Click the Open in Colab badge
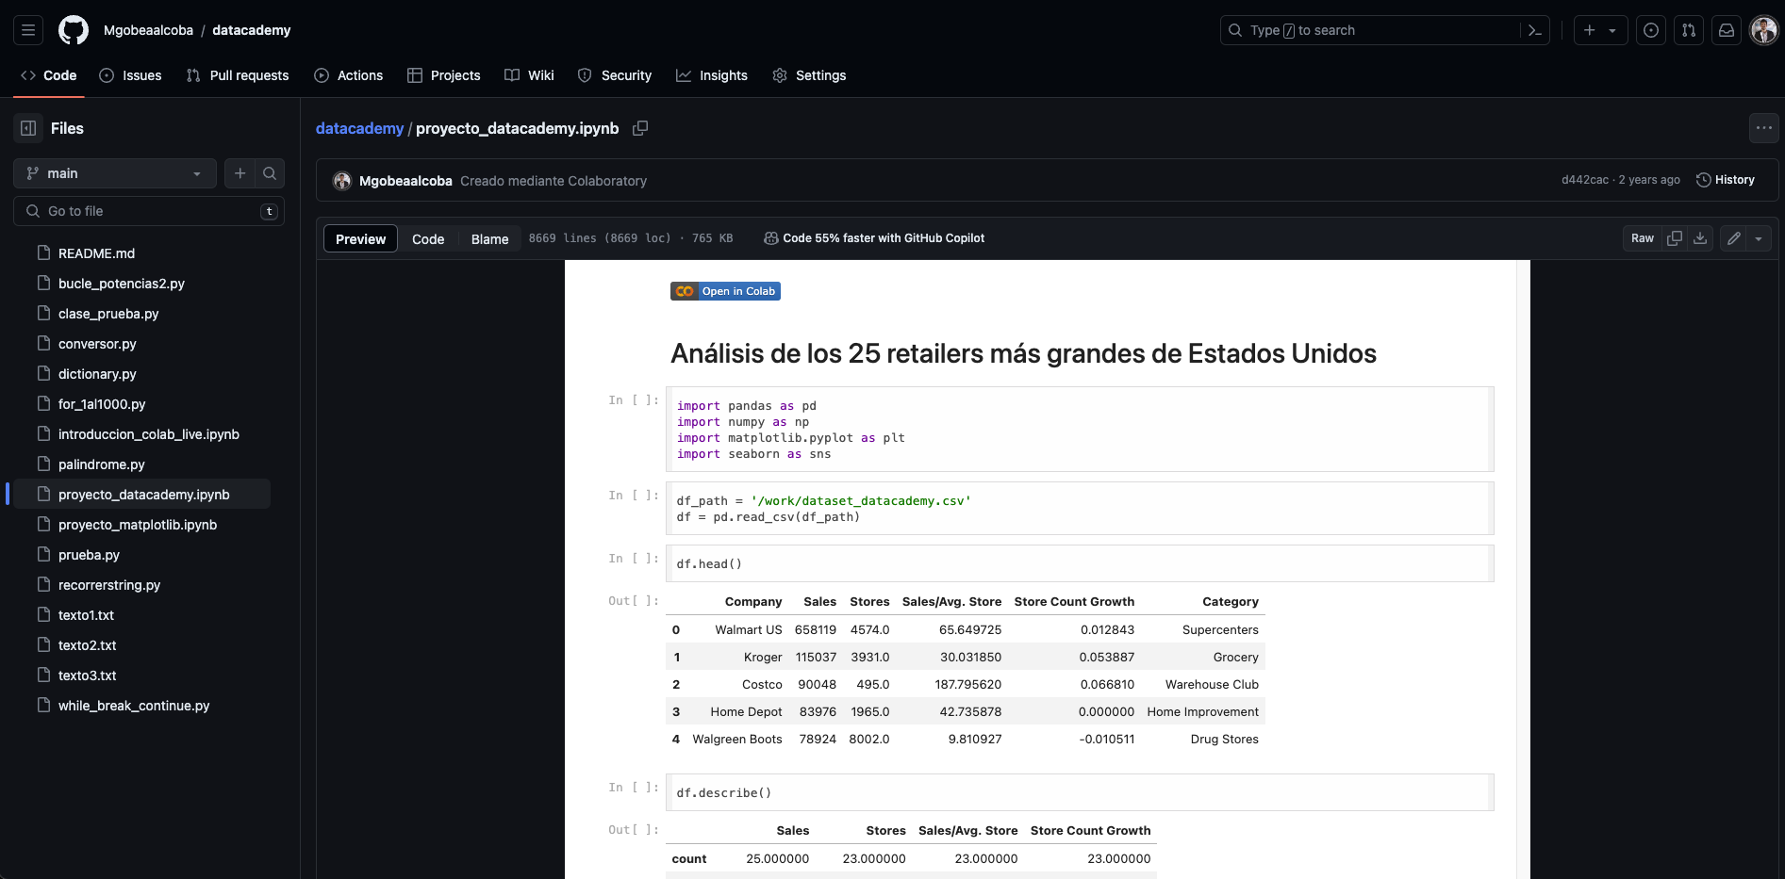 (x=725, y=291)
